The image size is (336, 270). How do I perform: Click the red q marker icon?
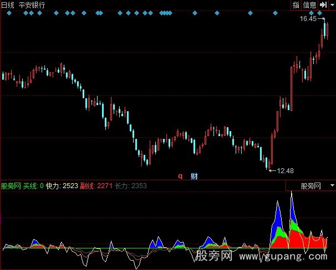180,176
